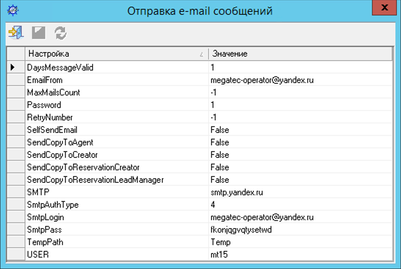Select the USER value mt15

[x=219, y=255]
